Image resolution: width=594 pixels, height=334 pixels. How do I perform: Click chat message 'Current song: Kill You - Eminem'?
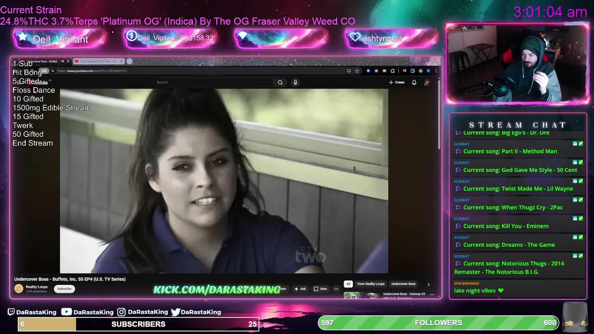pos(506,226)
